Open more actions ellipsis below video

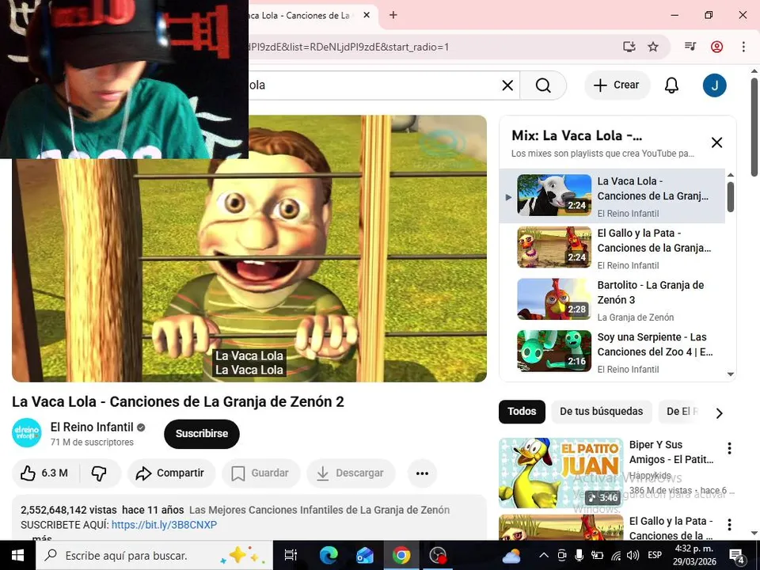422,473
